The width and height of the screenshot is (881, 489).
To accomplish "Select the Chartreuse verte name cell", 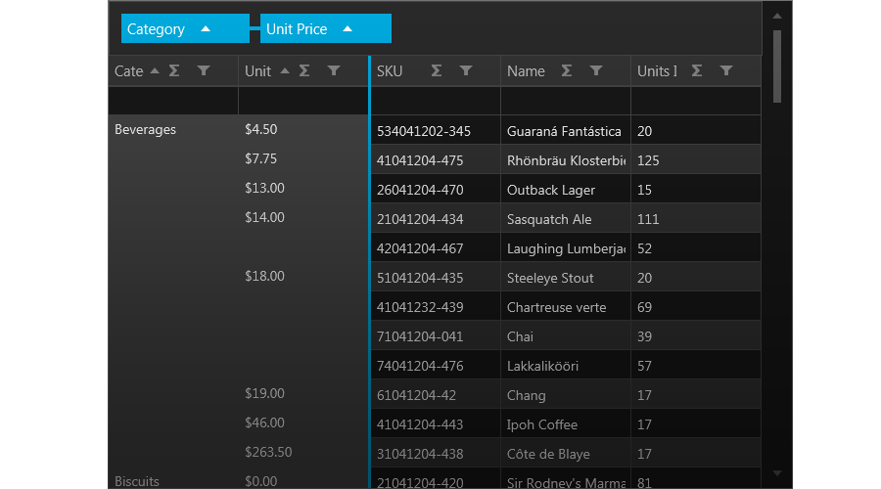I will click(x=566, y=307).
